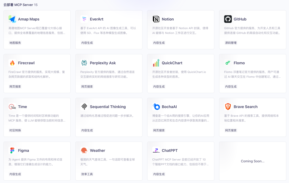The image size is (289, 183).
Task: Click the Brave Search lion icon
Action: pyautogui.click(x=228, y=107)
